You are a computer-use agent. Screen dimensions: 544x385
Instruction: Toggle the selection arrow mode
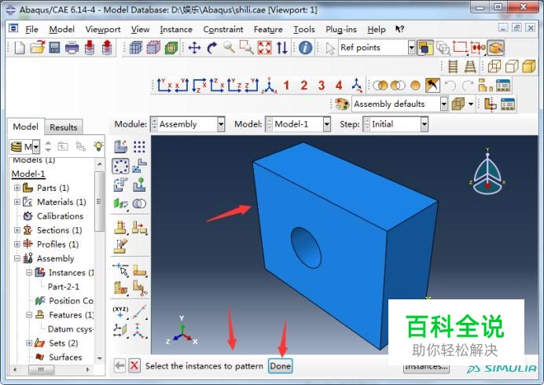[x=330, y=48]
